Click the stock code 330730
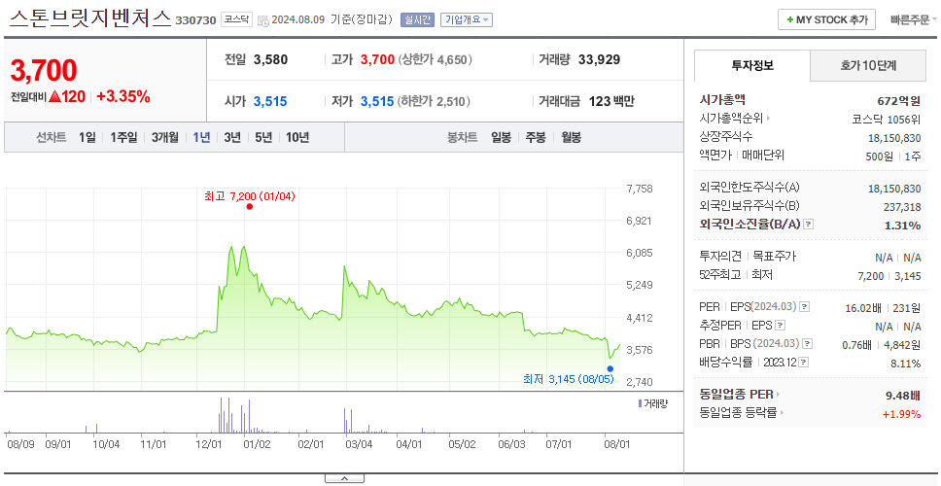This screenshot has height=486, width=941. pyautogui.click(x=195, y=20)
